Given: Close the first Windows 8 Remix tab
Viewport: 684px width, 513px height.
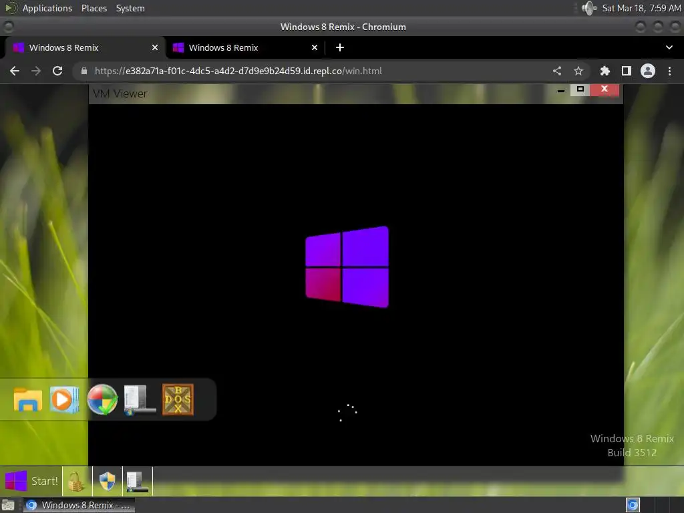Looking at the screenshot, I should [155, 47].
